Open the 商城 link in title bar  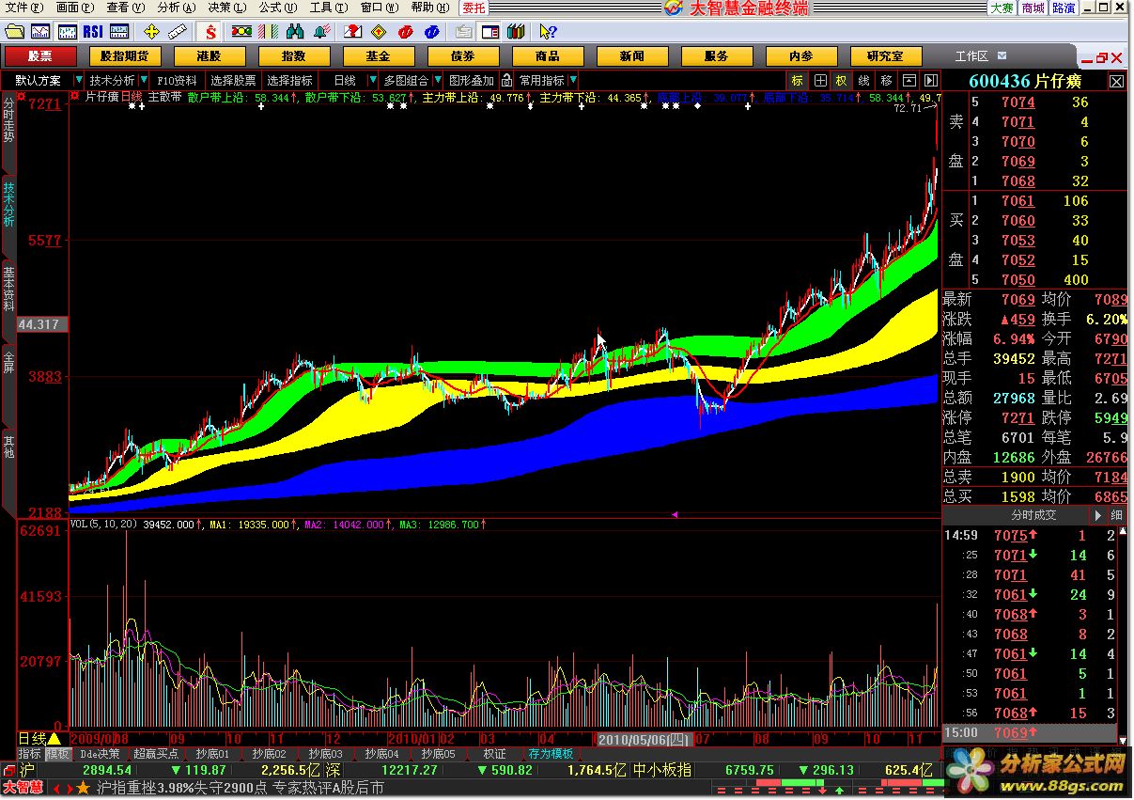[x=1033, y=8]
